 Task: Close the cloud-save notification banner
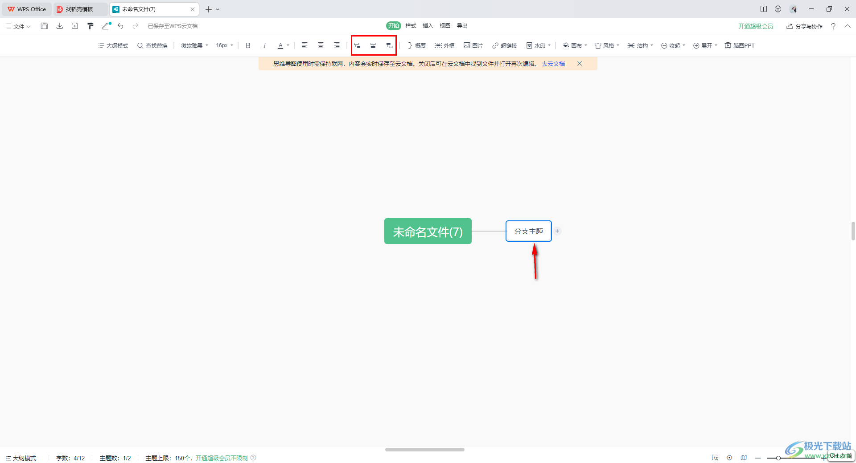580,64
